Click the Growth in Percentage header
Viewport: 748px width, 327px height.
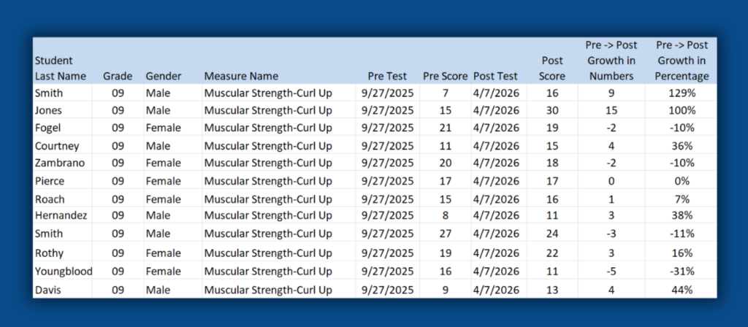682,61
